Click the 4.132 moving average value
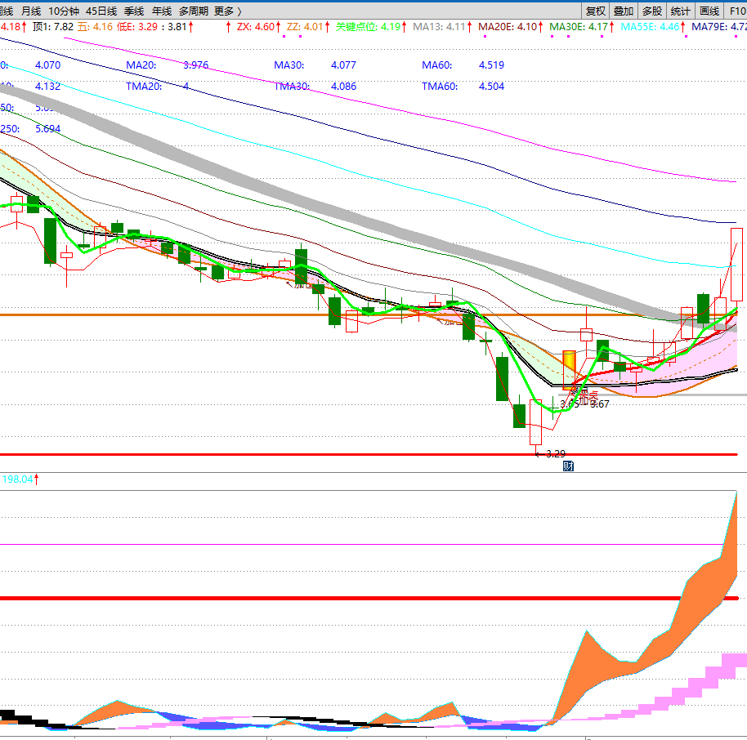 pos(47,87)
